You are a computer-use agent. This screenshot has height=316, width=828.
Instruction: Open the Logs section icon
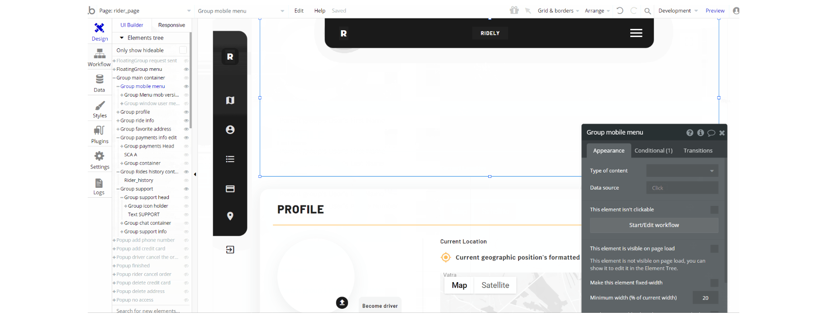99,183
